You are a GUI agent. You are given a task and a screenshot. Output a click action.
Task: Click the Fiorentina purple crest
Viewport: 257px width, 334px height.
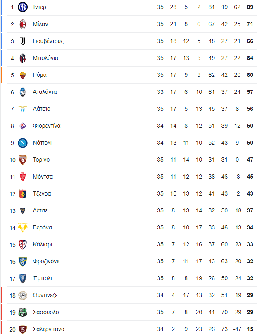pyautogui.click(x=23, y=126)
